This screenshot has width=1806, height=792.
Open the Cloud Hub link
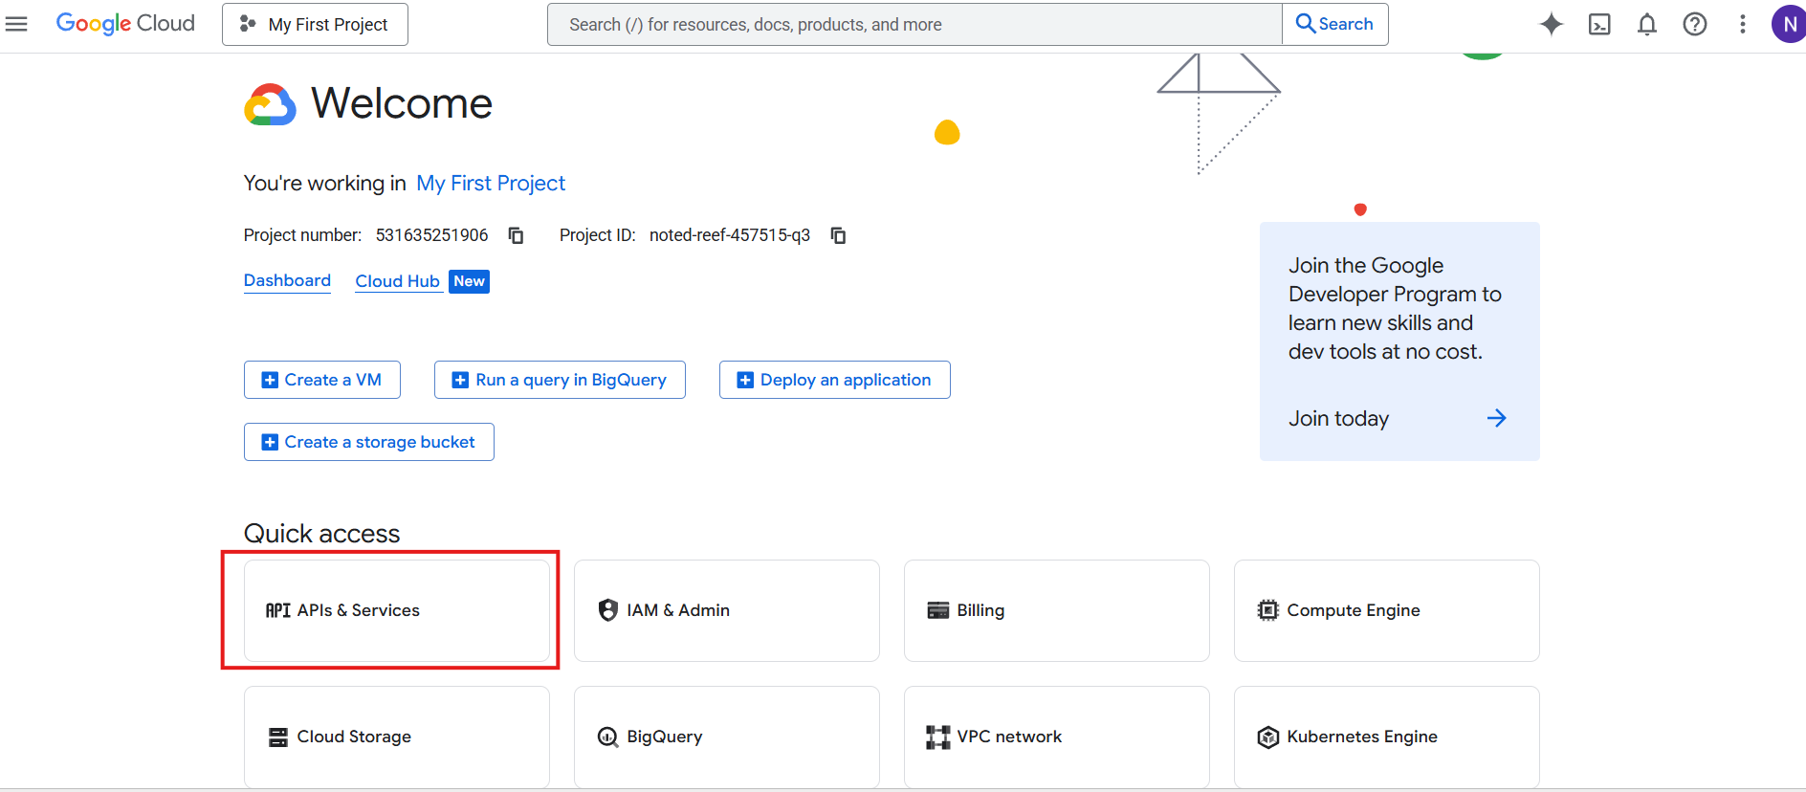coord(397,281)
